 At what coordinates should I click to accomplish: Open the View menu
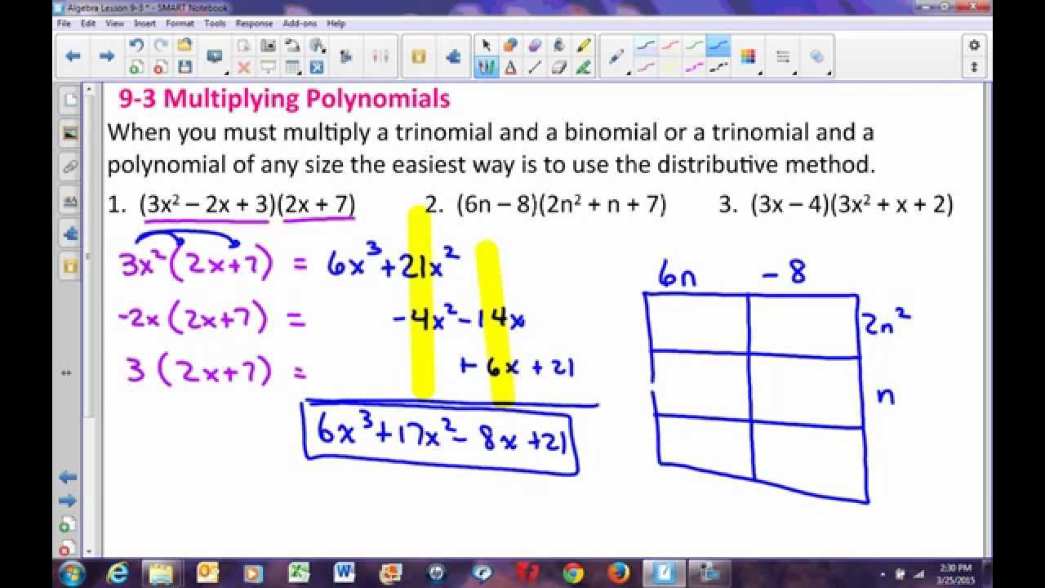pyautogui.click(x=114, y=24)
